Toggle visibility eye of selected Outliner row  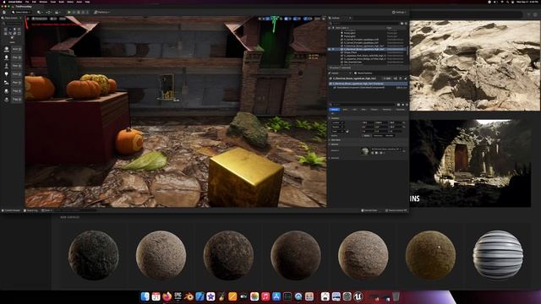[329, 49]
